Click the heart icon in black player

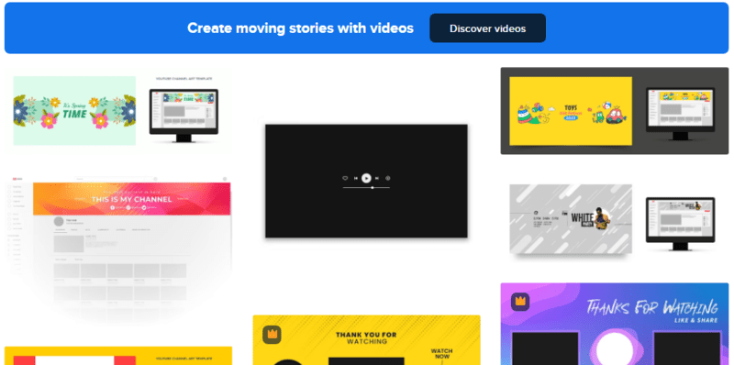click(x=345, y=178)
